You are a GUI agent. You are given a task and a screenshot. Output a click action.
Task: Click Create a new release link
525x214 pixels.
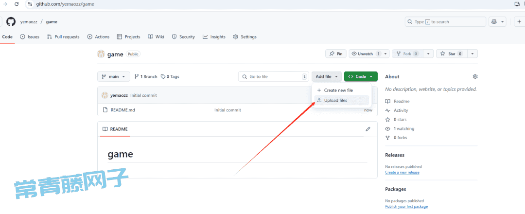(402, 172)
